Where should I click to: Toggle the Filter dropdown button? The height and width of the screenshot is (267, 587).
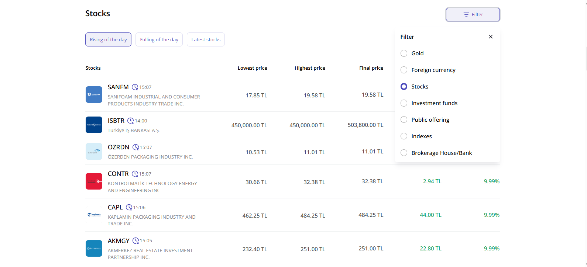[473, 15]
